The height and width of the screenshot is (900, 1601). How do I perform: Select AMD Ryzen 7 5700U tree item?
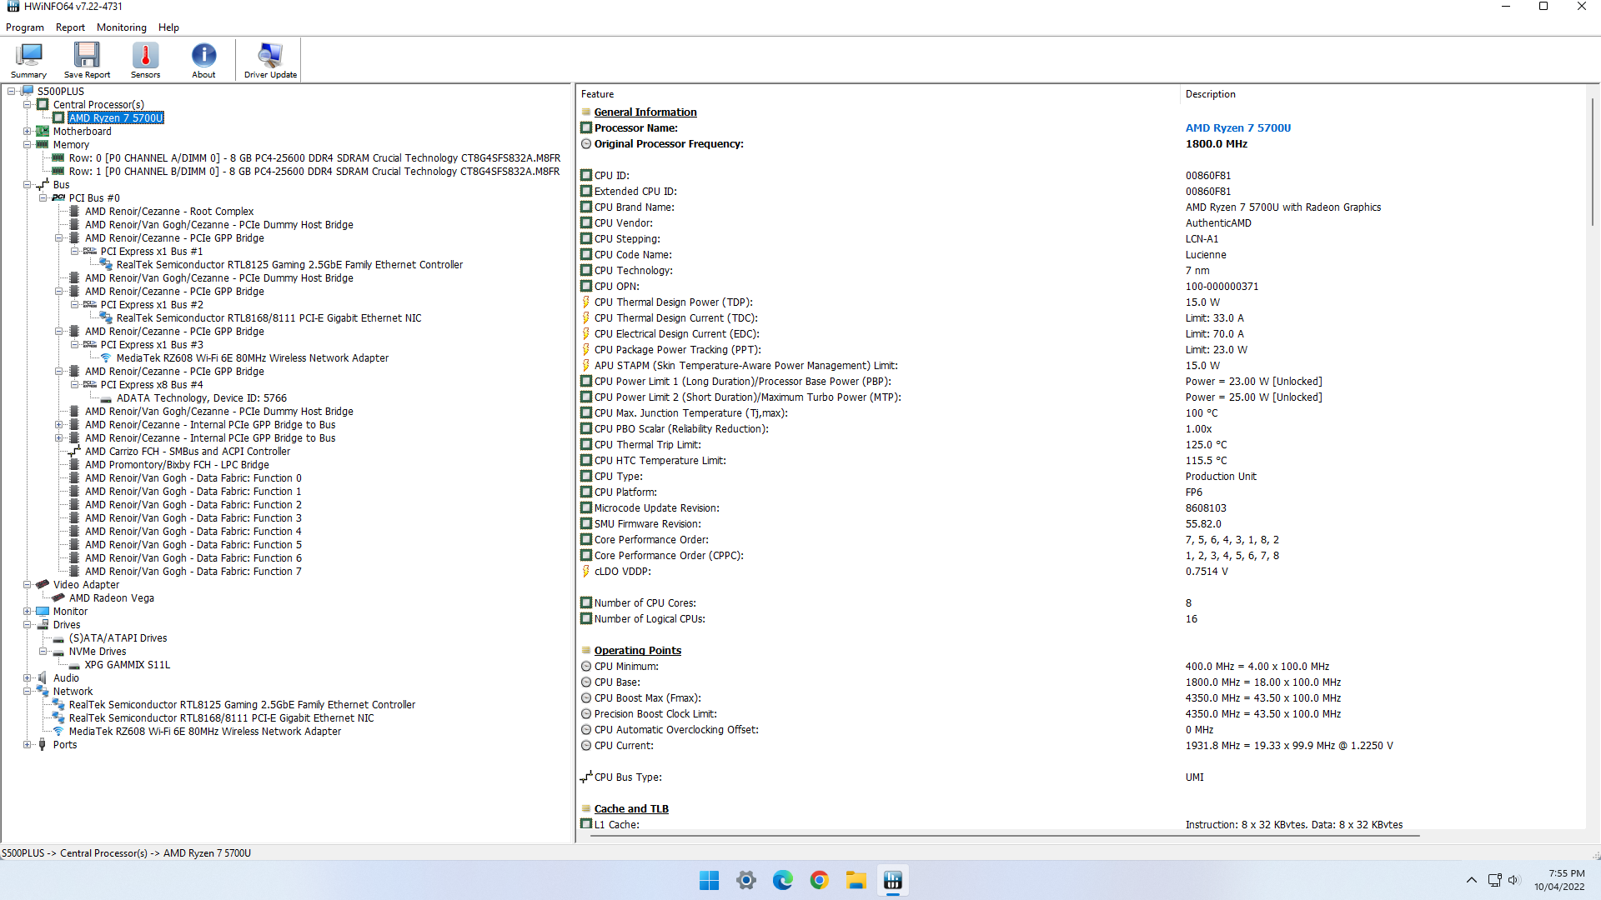[116, 118]
